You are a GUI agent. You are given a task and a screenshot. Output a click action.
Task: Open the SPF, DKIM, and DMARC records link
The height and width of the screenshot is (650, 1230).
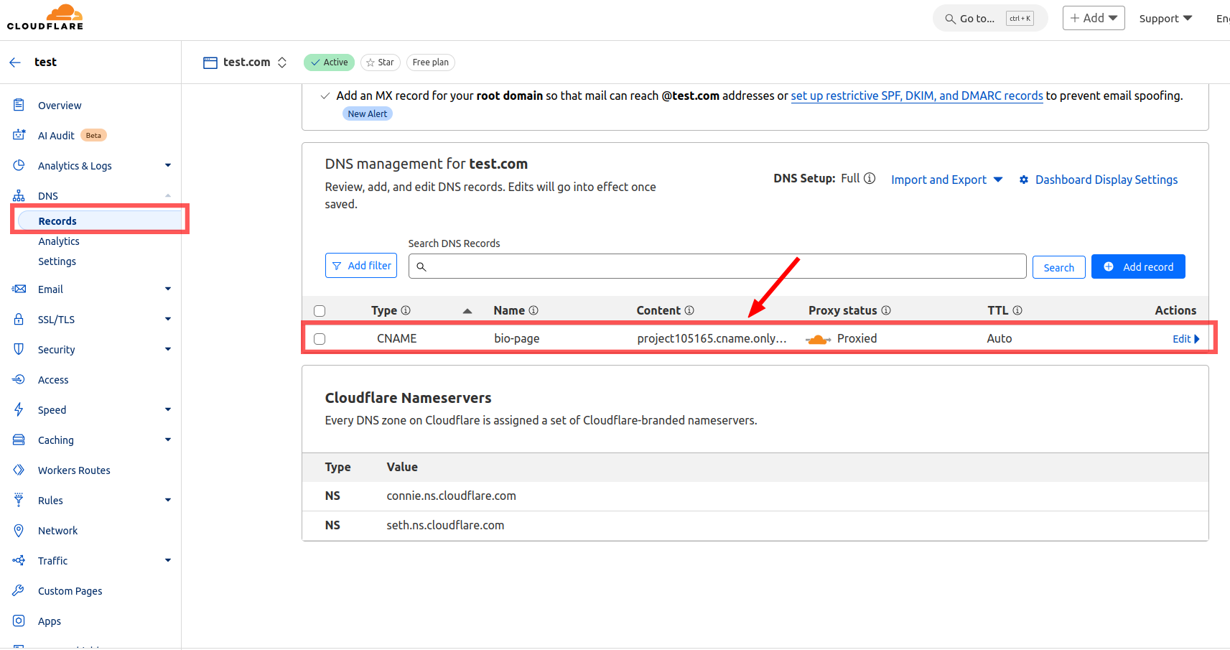(x=916, y=96)
